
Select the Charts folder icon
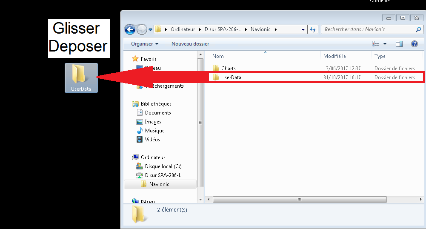tap(216, 68)
